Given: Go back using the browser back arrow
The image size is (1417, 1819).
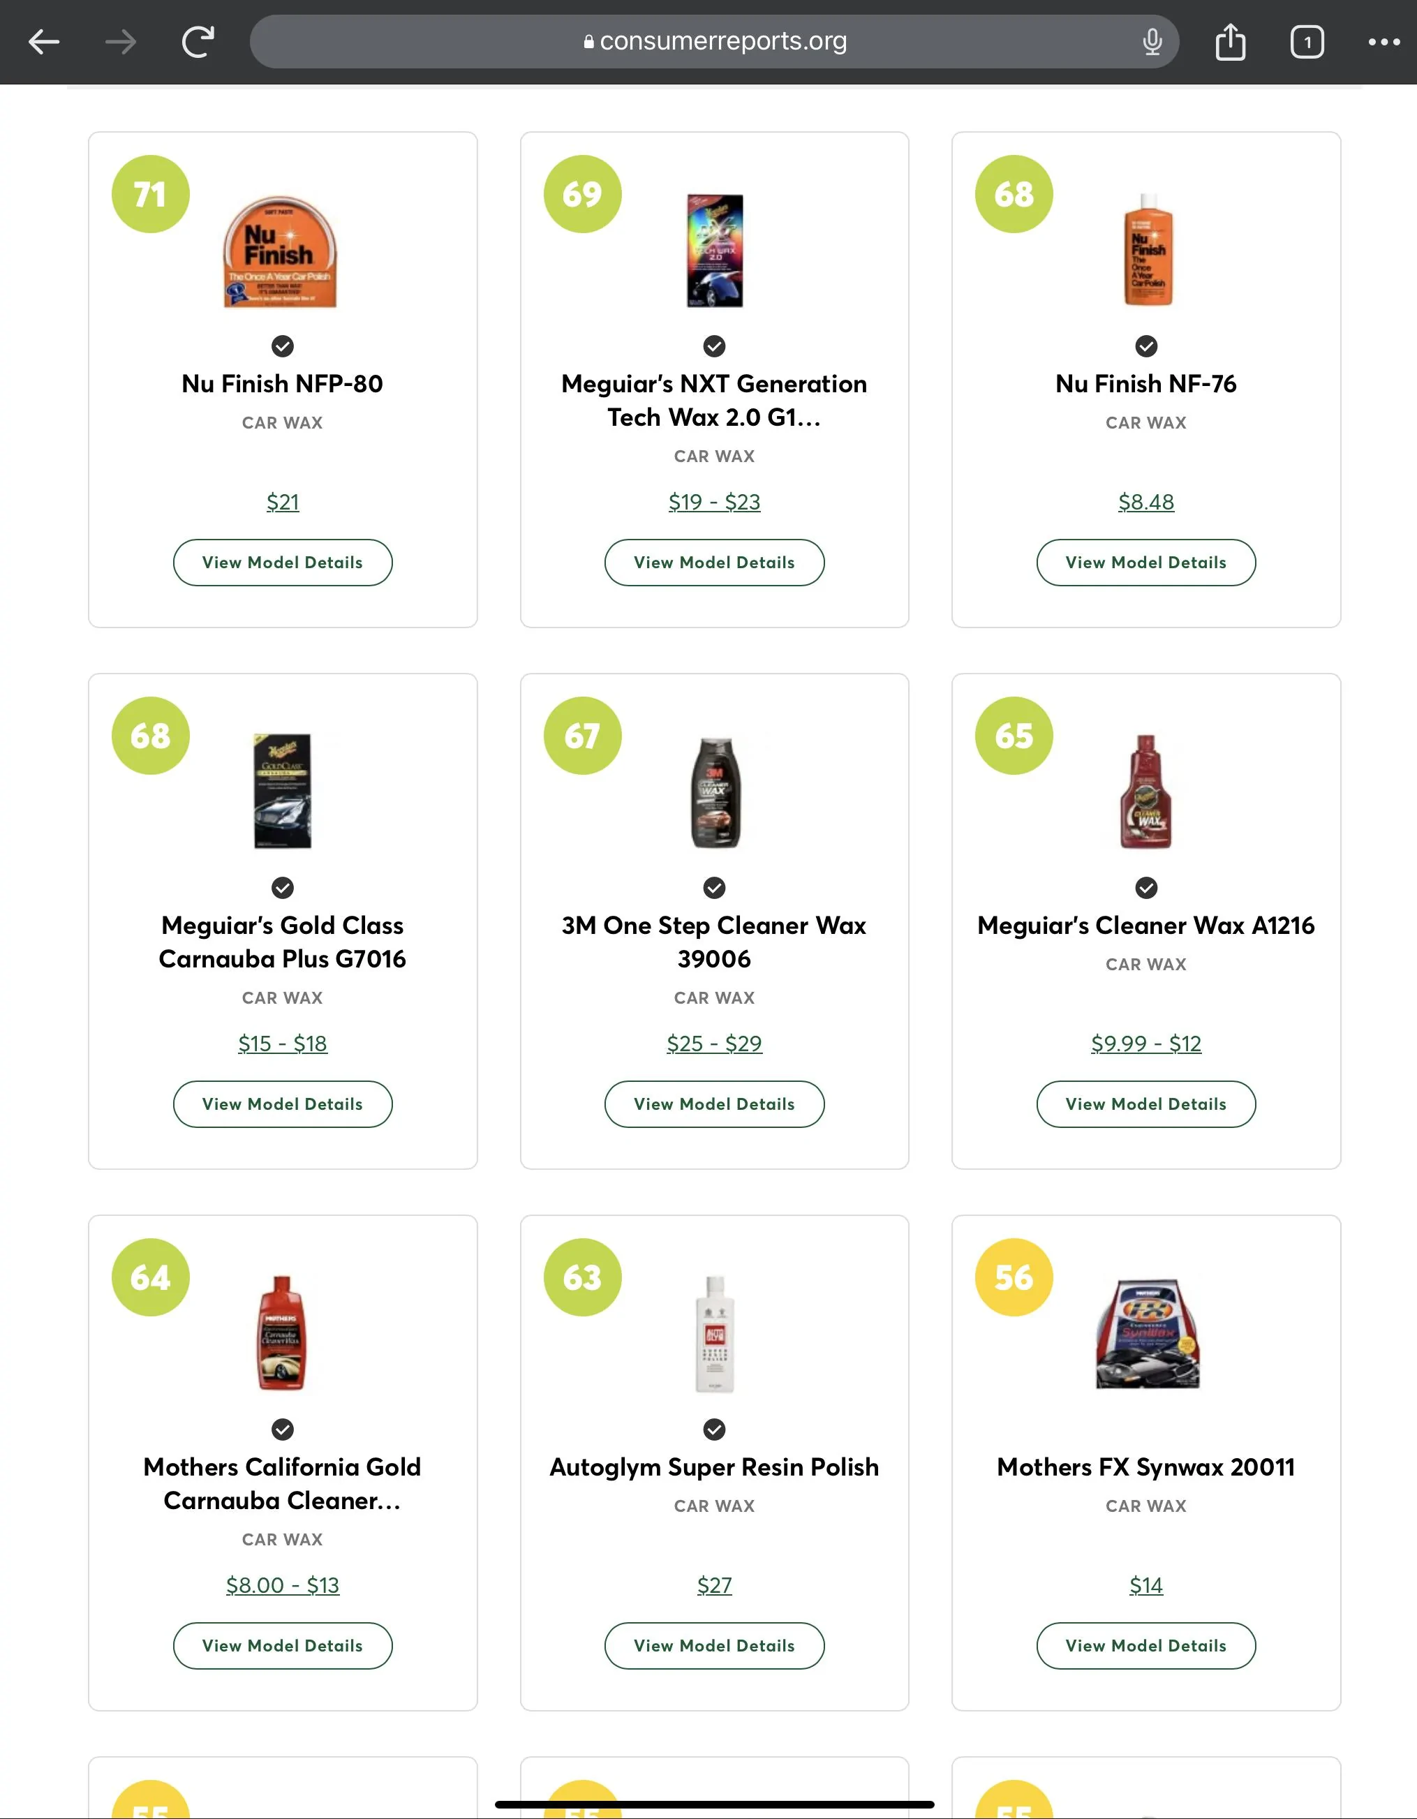Looking at the screenshot, I should tap(43, 42).
